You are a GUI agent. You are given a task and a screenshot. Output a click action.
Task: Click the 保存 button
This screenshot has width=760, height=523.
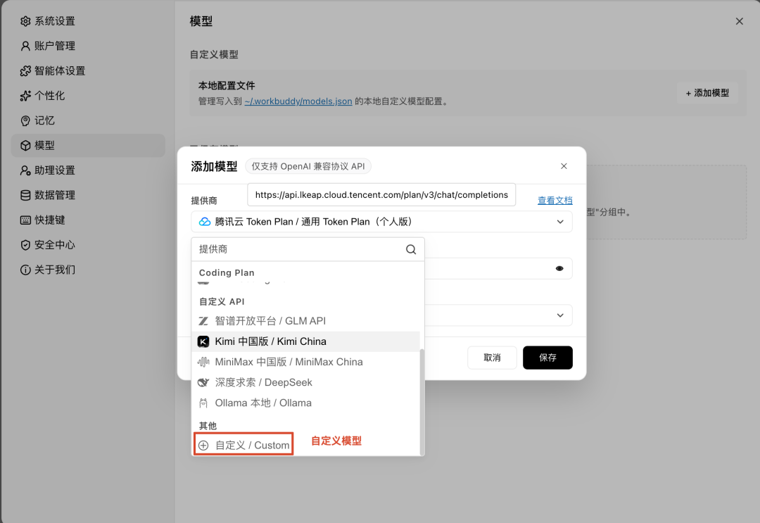coord(547,358)
